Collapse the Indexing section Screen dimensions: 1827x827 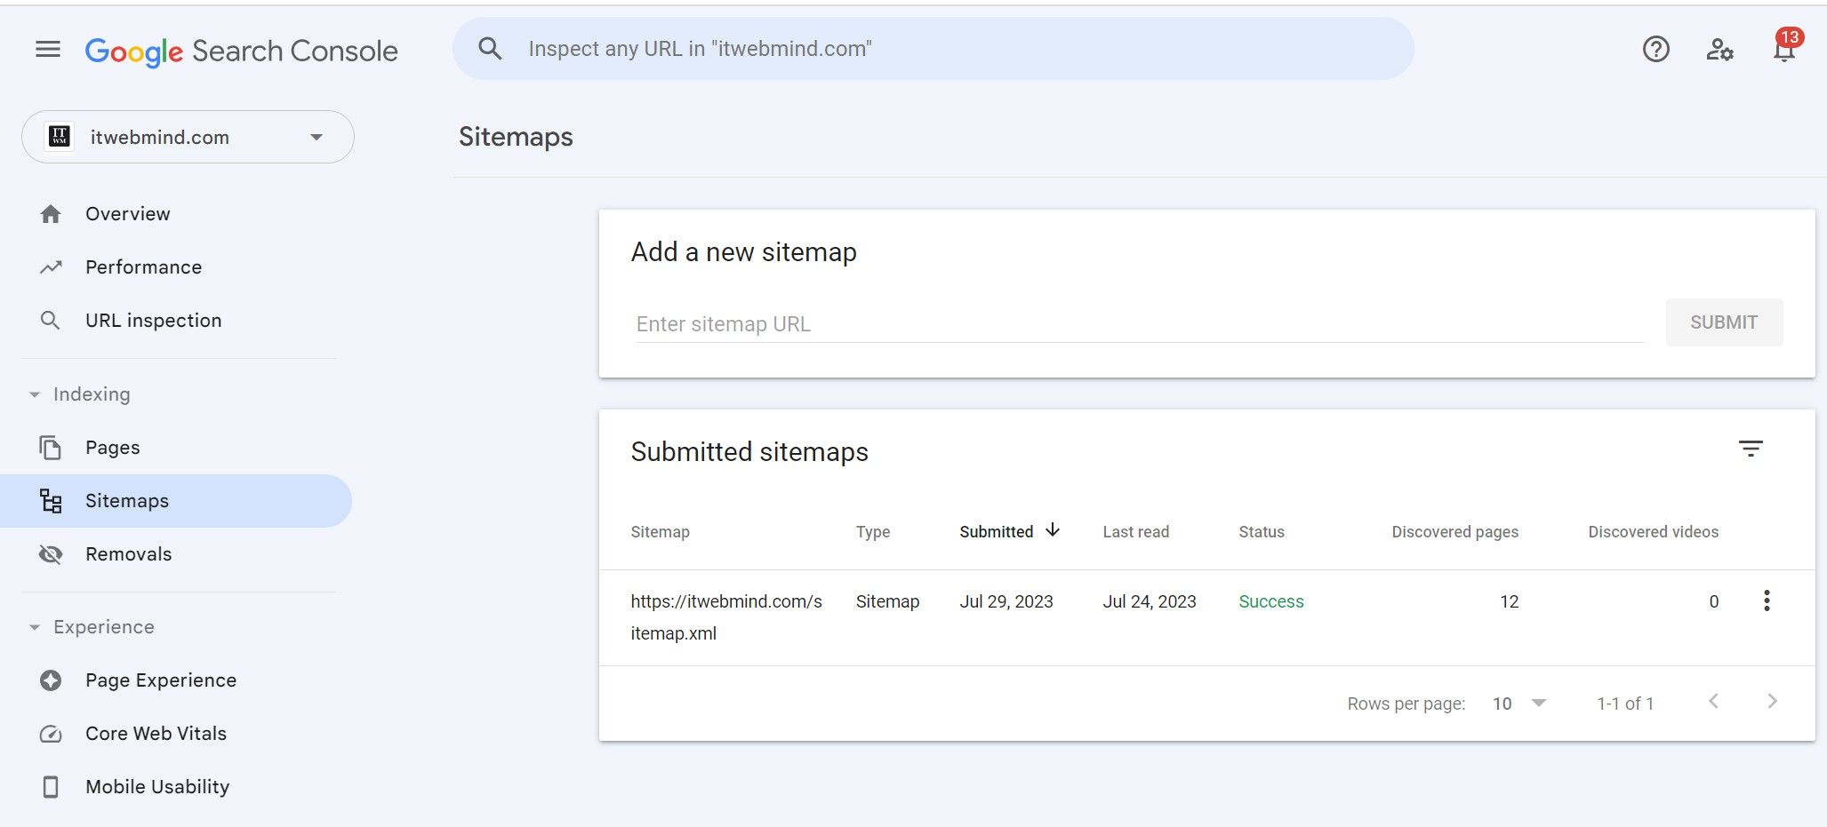click(35, 394)
